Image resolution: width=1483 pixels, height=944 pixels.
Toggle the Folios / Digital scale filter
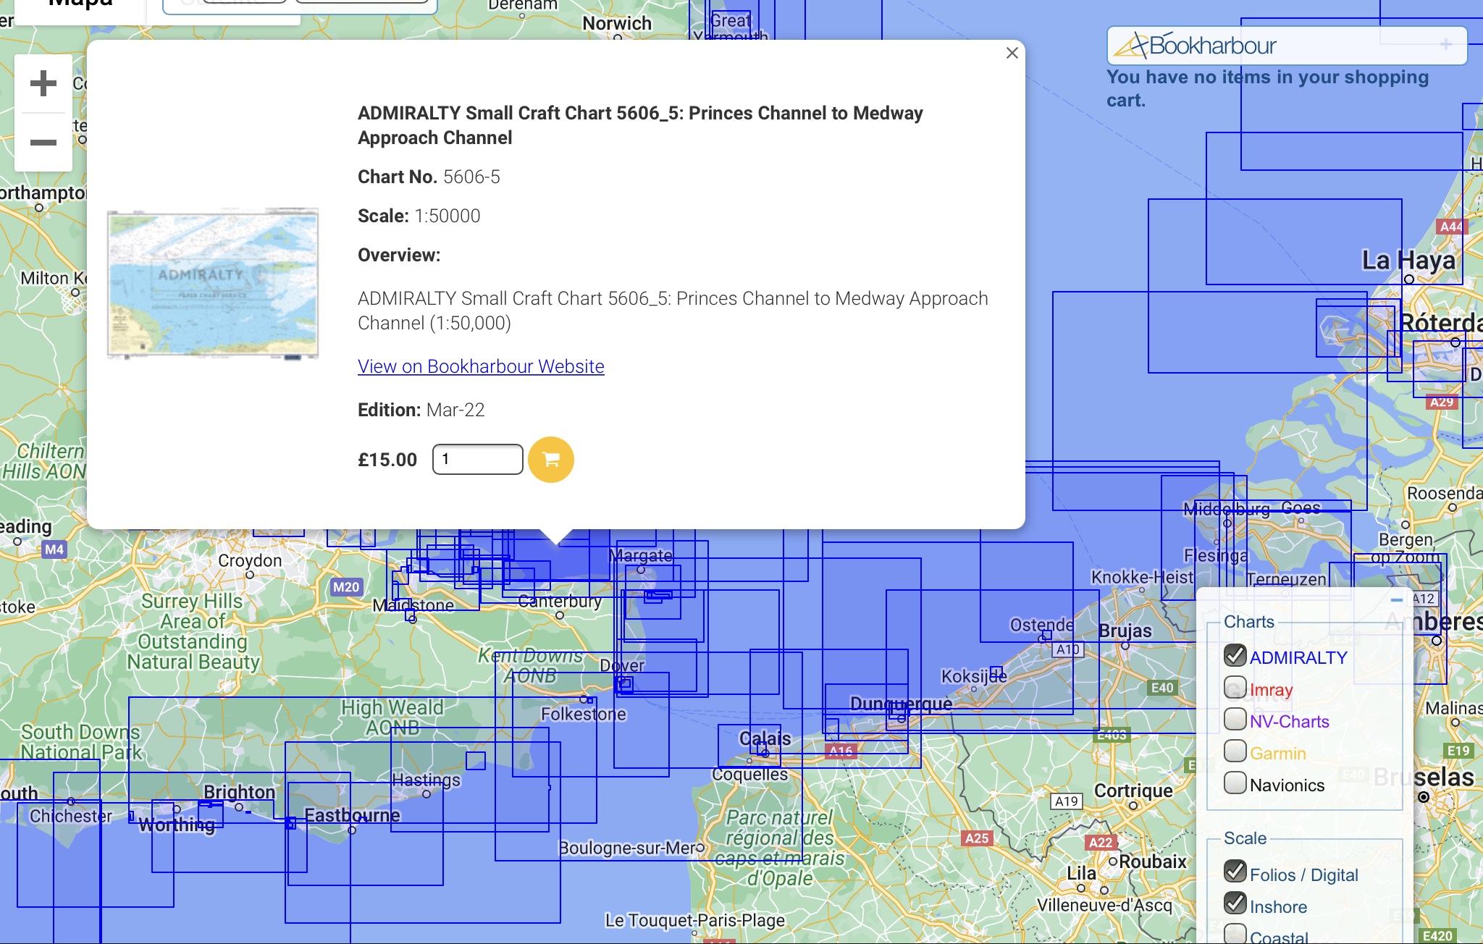pos(1235,872)
